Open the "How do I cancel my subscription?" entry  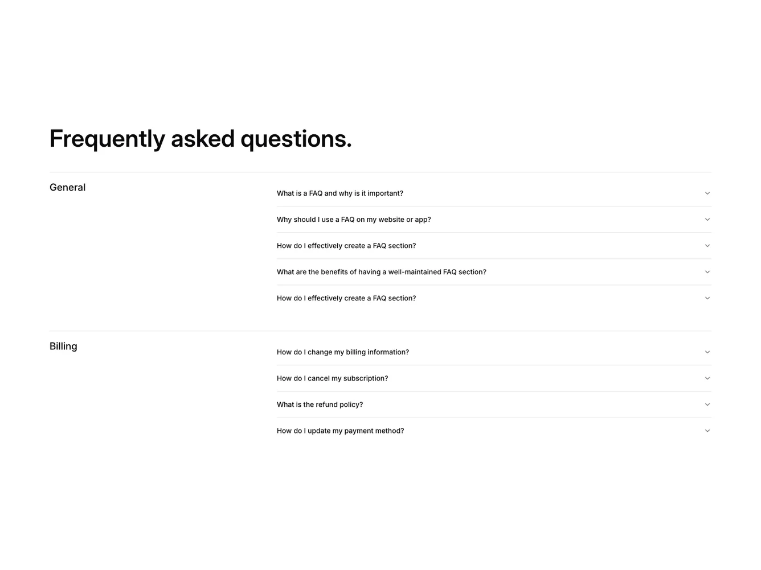tap(333, 378)
